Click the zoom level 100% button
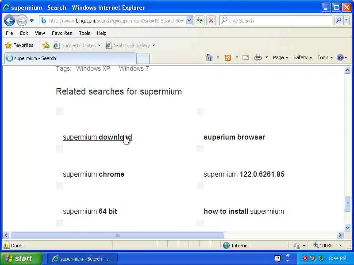 point(323,246)
